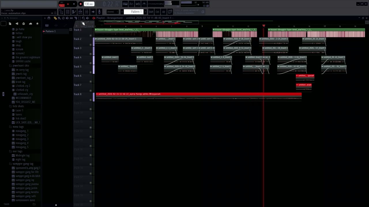Click the piano roll view icon
369x207 pixels.
(74, 12)
